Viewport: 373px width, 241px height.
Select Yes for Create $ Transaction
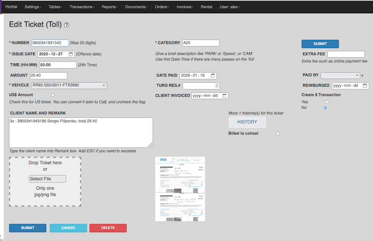point(326,102)
